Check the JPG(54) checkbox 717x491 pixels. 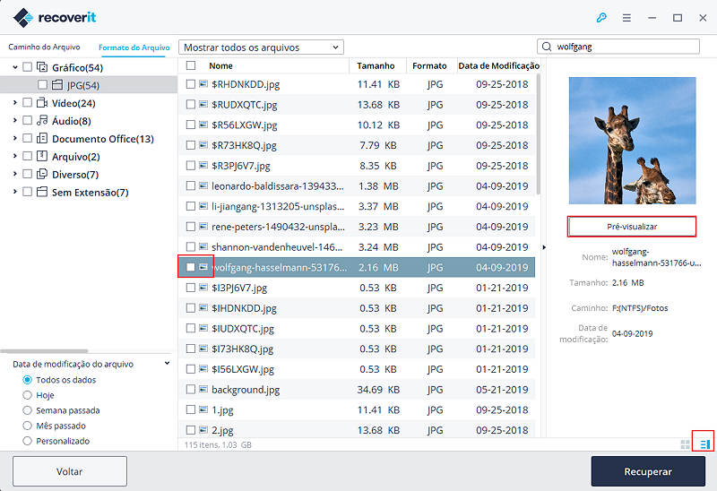click(x=42, y=85)
